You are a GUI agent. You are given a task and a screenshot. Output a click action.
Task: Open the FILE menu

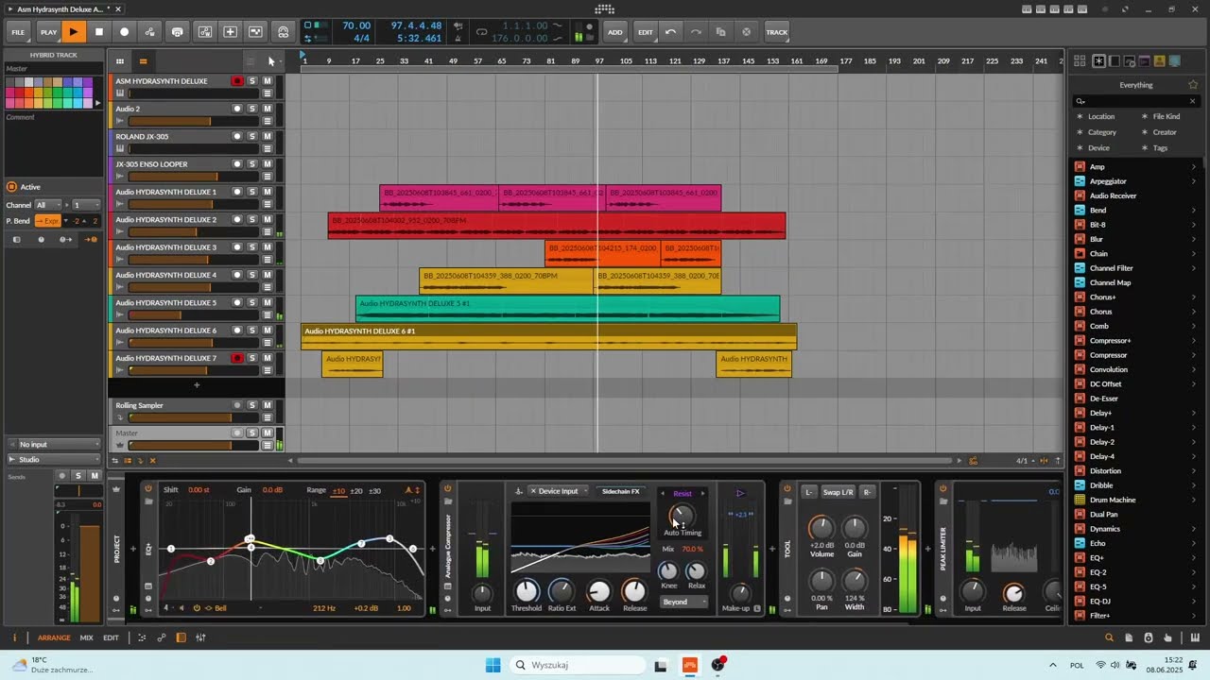coord(18,32)
